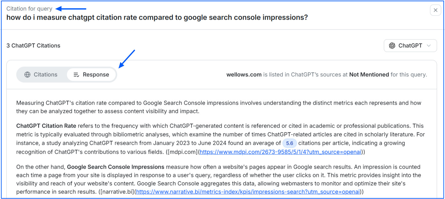Click the wellows.com domain name
Screen dimensions: 445x199
coord(244,75)
